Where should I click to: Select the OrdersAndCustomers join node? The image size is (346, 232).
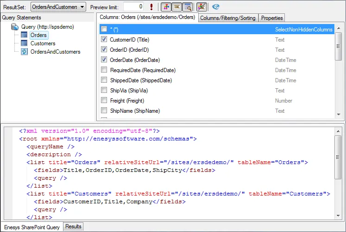[x=55, y=52]
